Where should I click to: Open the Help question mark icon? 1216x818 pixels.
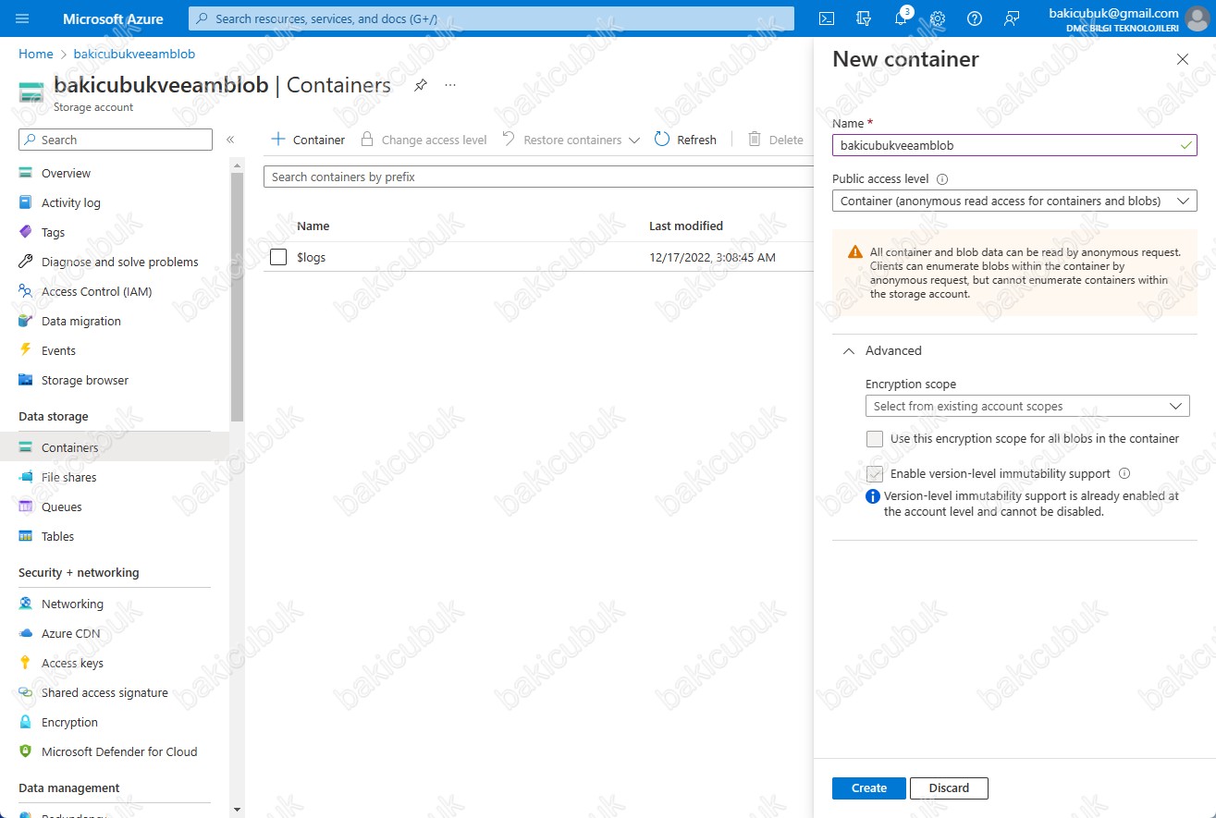tap(975, 18)
